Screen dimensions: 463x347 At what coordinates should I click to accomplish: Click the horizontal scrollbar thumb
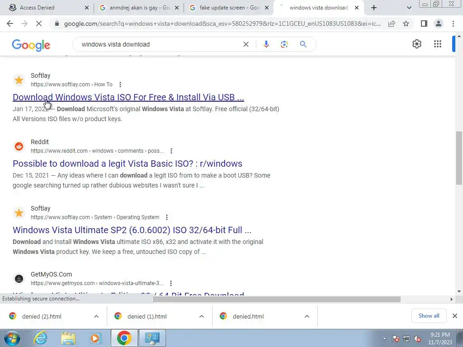[277, 299]
